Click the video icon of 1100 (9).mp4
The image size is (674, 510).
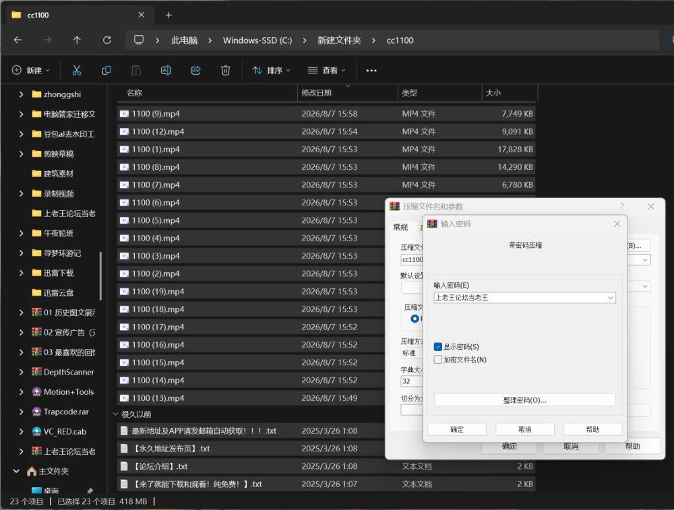[x=124, y=114]
